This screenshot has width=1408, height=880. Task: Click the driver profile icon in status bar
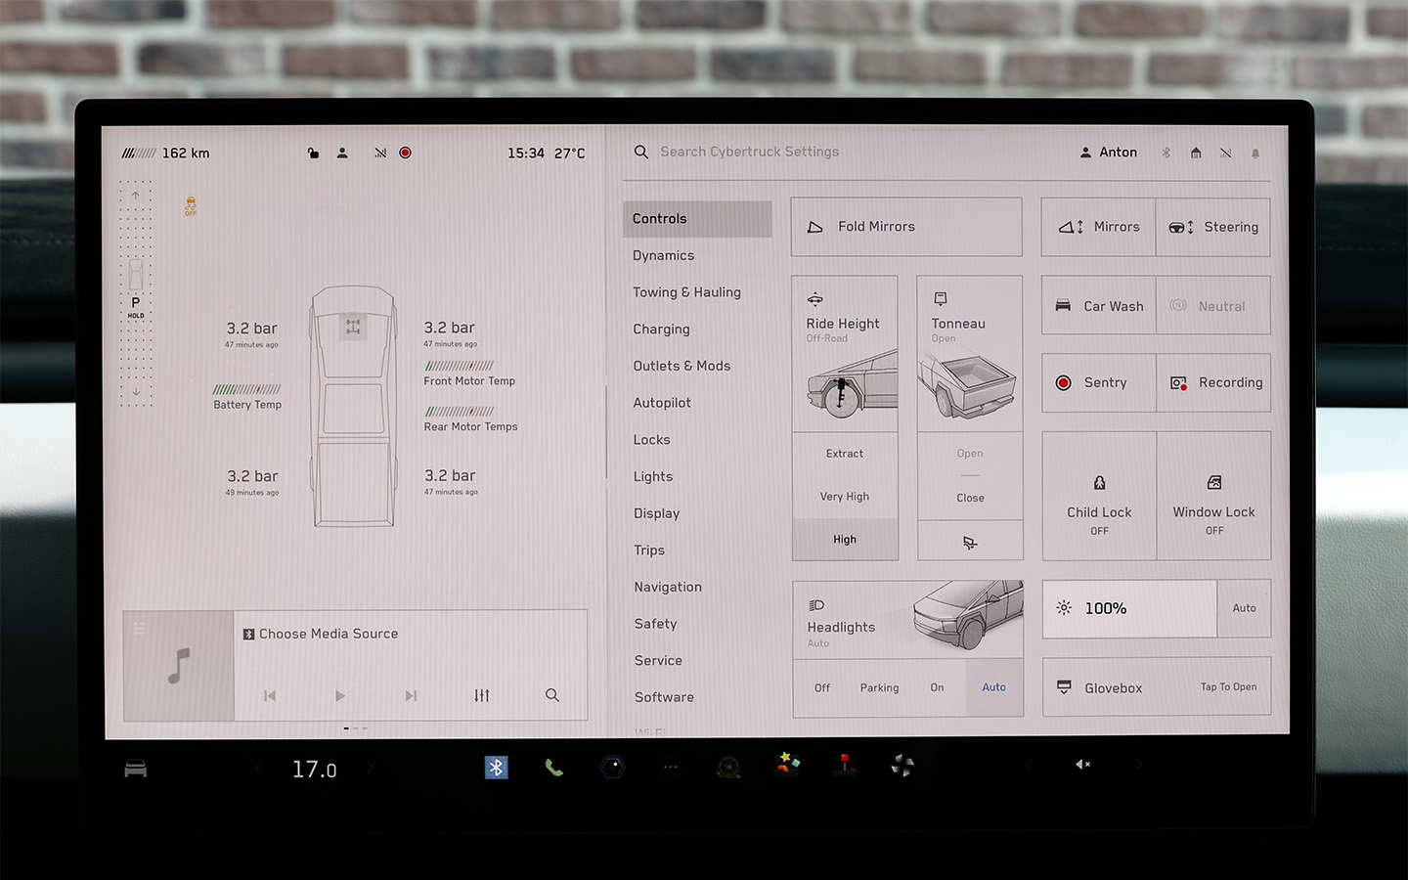point(342,154)
